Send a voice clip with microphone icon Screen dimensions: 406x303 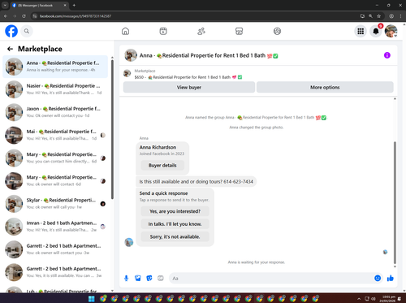point(126,278)
